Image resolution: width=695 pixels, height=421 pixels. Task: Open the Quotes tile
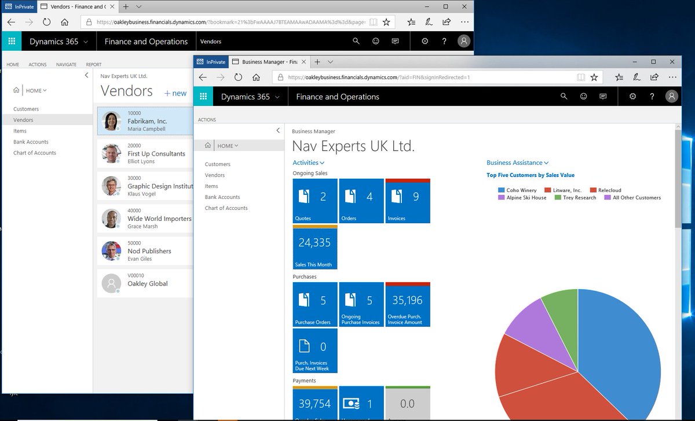(x=315, y=201)
